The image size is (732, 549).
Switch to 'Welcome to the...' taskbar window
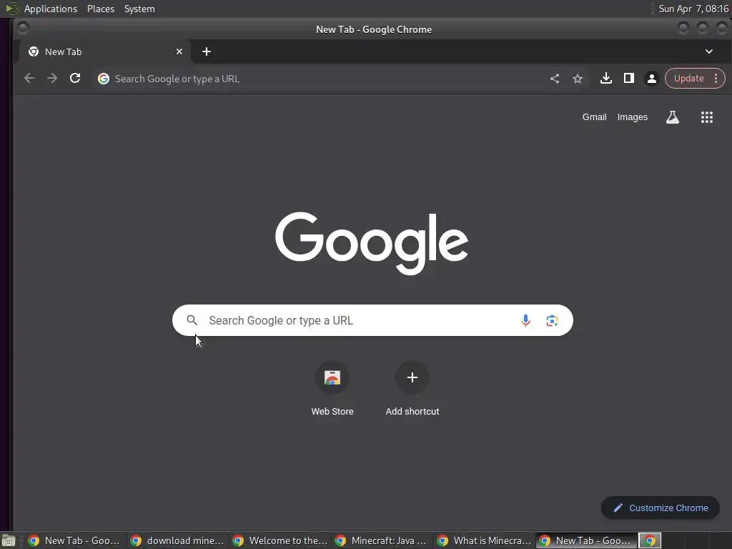pyautogui.click(x=280, y=540)
